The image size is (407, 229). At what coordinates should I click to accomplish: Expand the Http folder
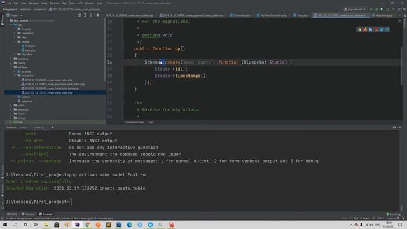click(15, 38)
